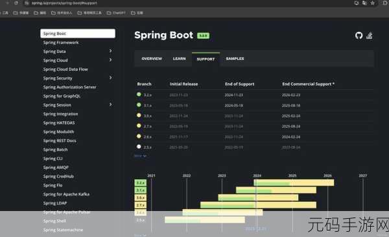Switch to the Samples tab
This screenshot has height=237, width=389.
point(235,58)
